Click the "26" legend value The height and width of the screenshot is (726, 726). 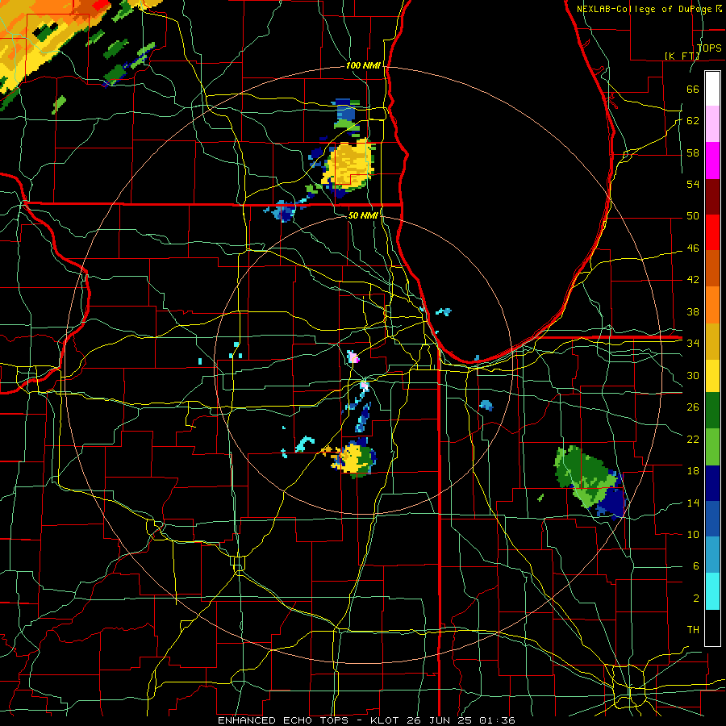point(693,407)
